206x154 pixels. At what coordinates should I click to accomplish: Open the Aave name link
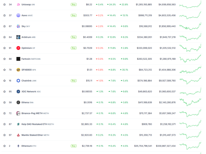pos(27,15)
